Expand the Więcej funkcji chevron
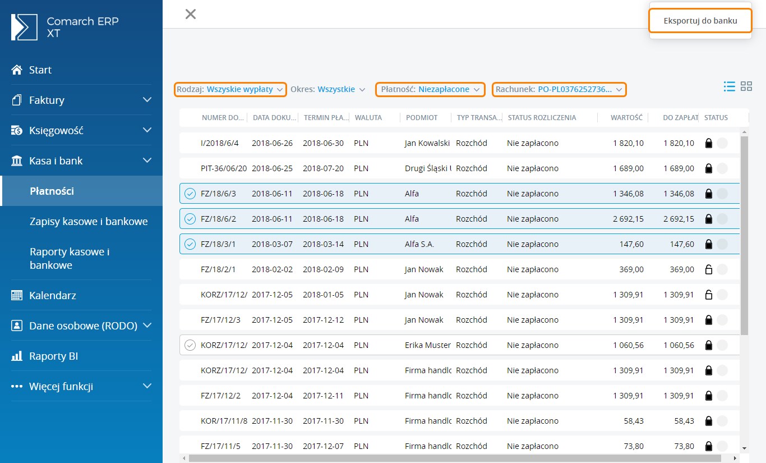The height and width of the screenshot is (463, 766). [147, 386]
